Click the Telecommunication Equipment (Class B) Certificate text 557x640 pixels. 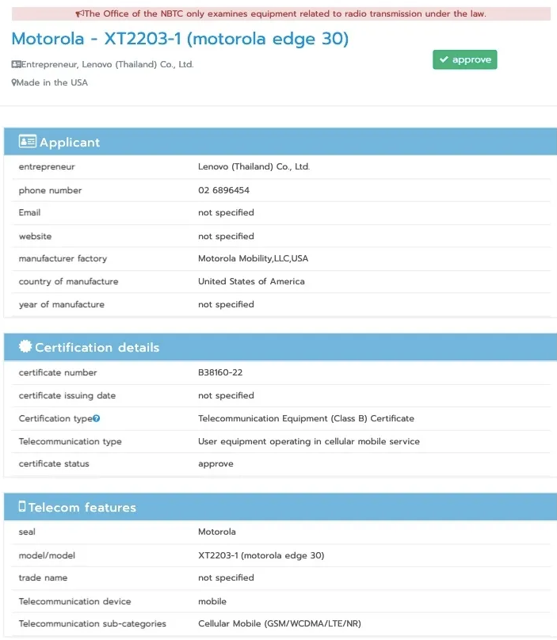(x=306, y=418)
